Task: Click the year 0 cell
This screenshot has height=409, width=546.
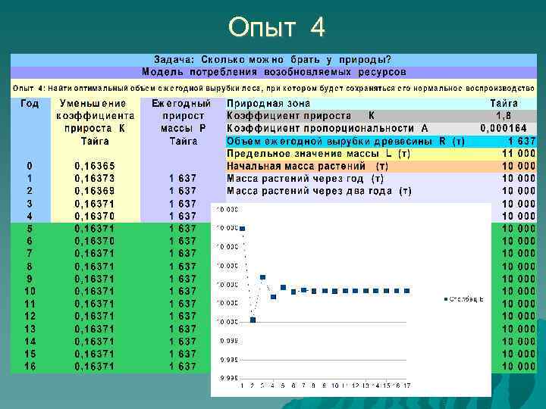Action: click(30, 166)
